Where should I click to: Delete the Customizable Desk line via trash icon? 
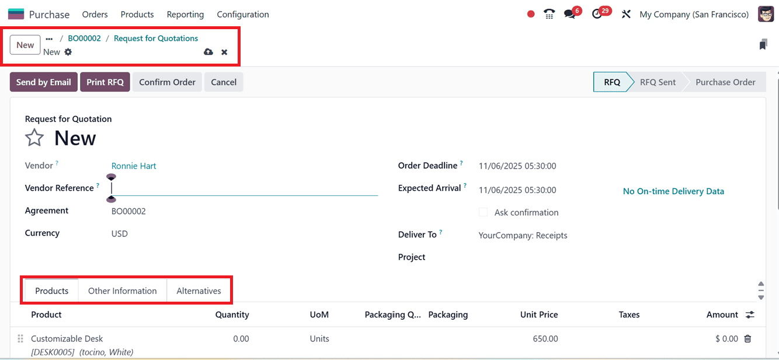[x=748, y=338]
